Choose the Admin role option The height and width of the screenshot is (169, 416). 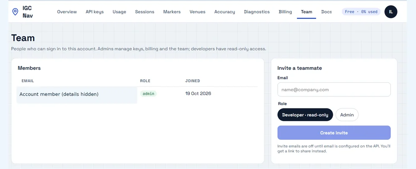click(x=347, y=115)
